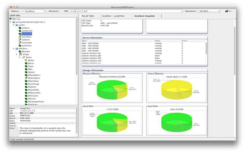Click the Swap space pie chart
245x153 pixels.
point(177,90)
